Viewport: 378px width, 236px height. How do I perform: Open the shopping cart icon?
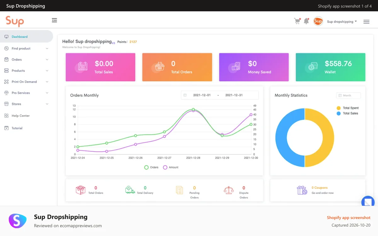297,21
